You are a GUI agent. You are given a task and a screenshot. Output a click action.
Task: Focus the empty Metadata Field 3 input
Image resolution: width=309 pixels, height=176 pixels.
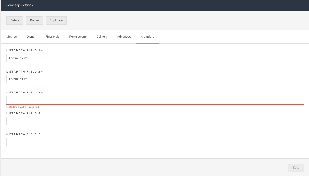pos(155,100)
